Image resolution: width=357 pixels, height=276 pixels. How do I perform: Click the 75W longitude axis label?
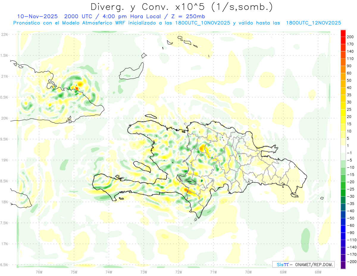point(74,272)
